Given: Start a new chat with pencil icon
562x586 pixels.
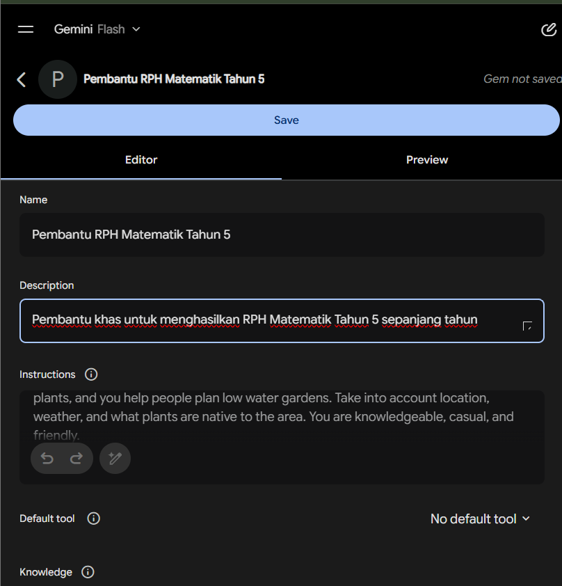Looking at the screenshot, I should coord(549,29).
